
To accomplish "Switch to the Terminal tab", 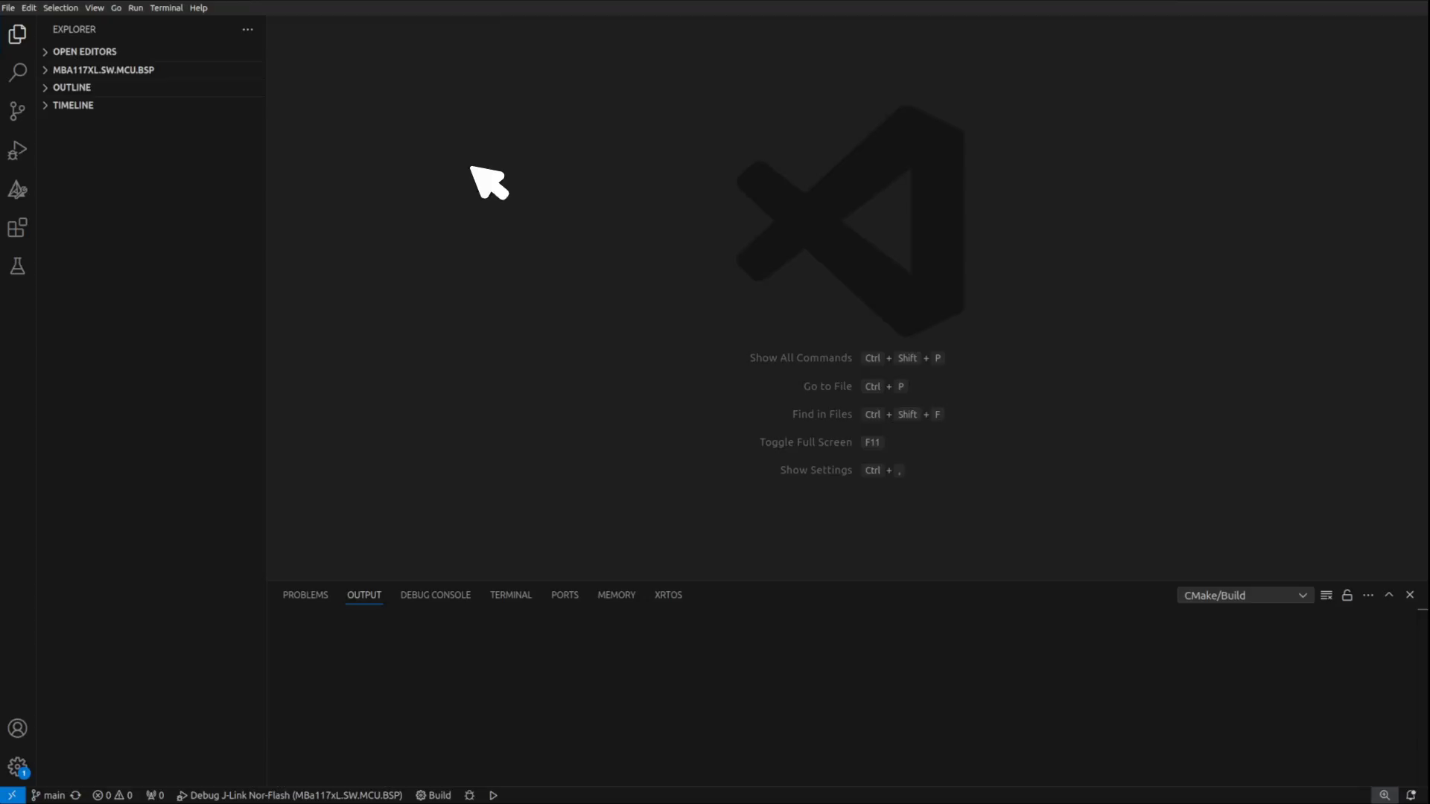I will (x=511, y=595).
